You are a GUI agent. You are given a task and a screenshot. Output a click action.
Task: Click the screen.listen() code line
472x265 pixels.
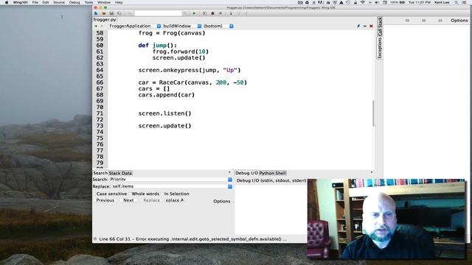click(164, 113)
